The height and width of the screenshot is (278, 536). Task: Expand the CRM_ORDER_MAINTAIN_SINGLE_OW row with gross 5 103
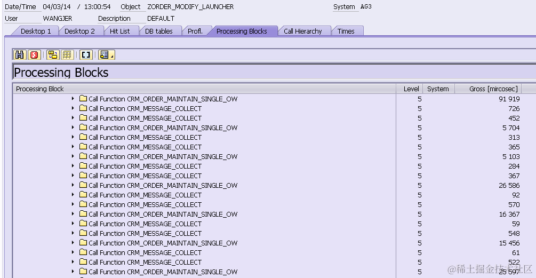click(x=73, y=156)
